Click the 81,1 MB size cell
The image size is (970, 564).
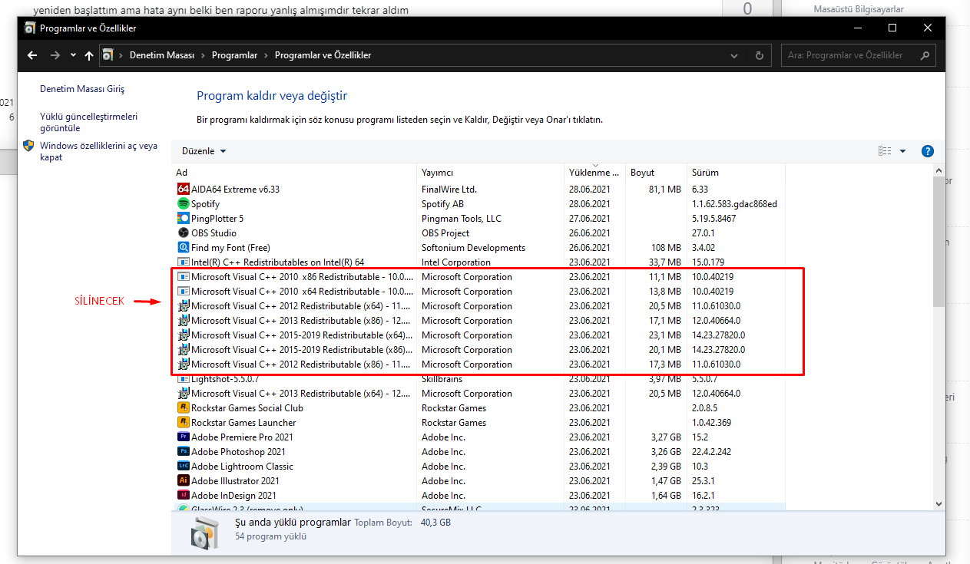665,189
